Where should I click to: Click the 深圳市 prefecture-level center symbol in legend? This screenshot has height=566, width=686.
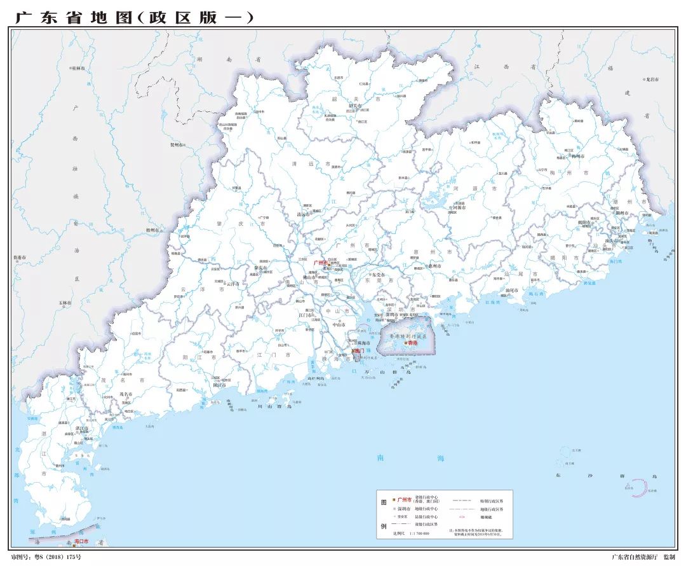pyautogui.click(x=394, y=509)
